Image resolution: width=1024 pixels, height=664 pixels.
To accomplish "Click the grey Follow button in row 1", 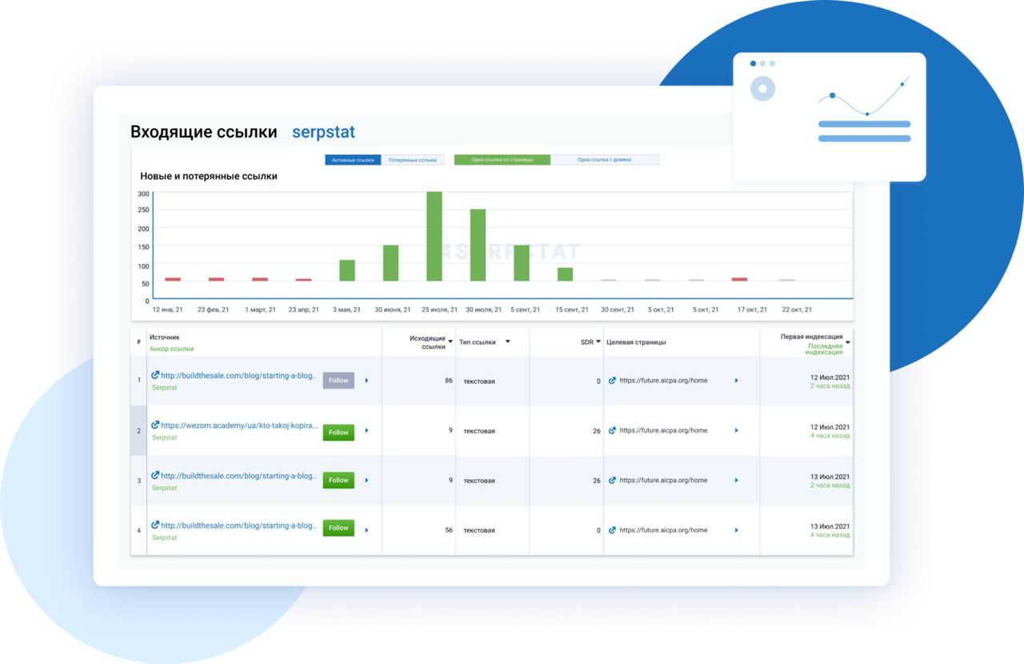I will pos(338,381).
